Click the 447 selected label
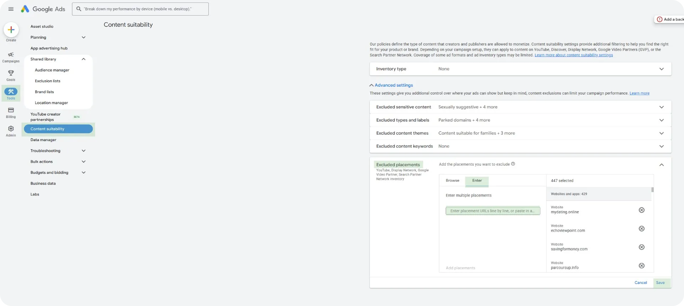This screenshot has width=684, height=306. (x=562, y=181)
